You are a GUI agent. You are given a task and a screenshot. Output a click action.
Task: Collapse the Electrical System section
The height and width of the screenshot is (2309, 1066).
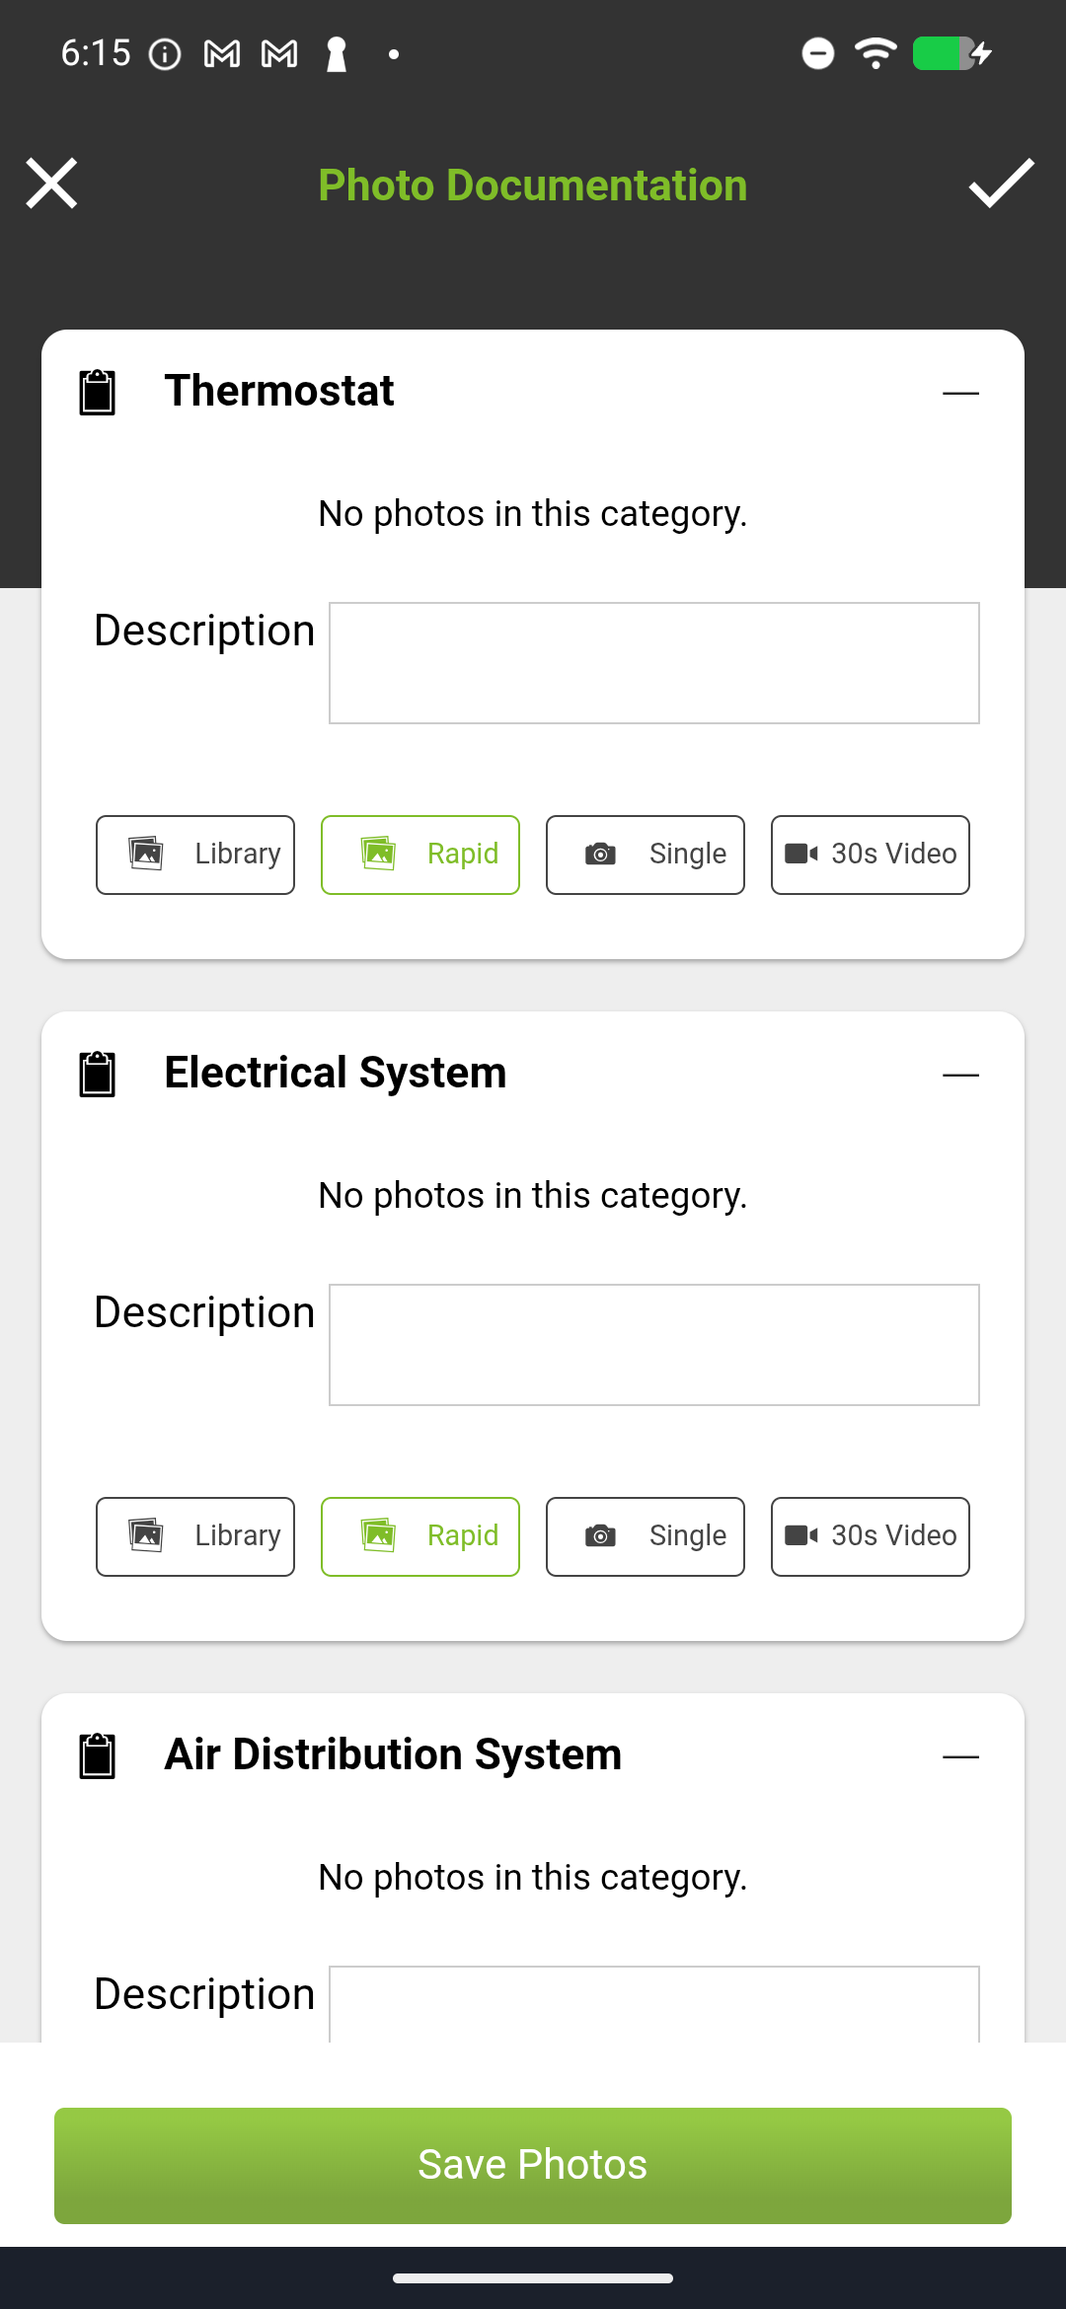(x=960, y=1075)
